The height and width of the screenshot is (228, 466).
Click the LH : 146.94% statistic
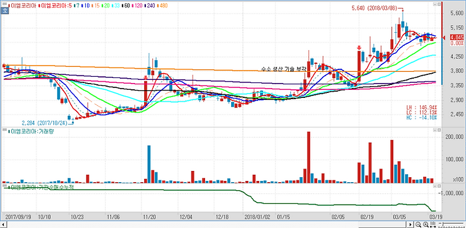coord(422,107)
